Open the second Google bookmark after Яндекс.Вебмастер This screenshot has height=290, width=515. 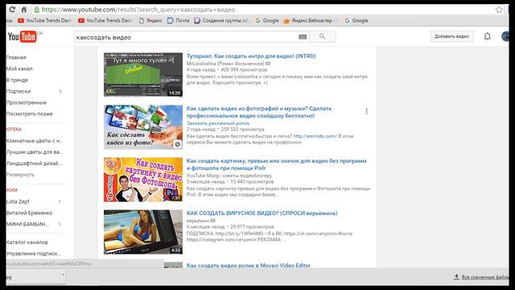pos(356,20)
